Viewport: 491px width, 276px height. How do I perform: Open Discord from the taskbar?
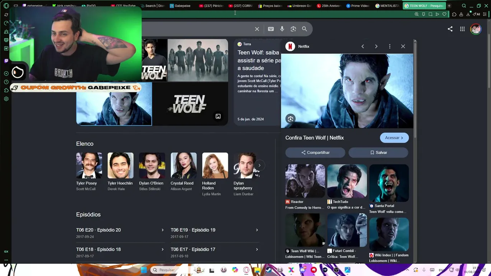pyautogui.click(x=302, y=270)
